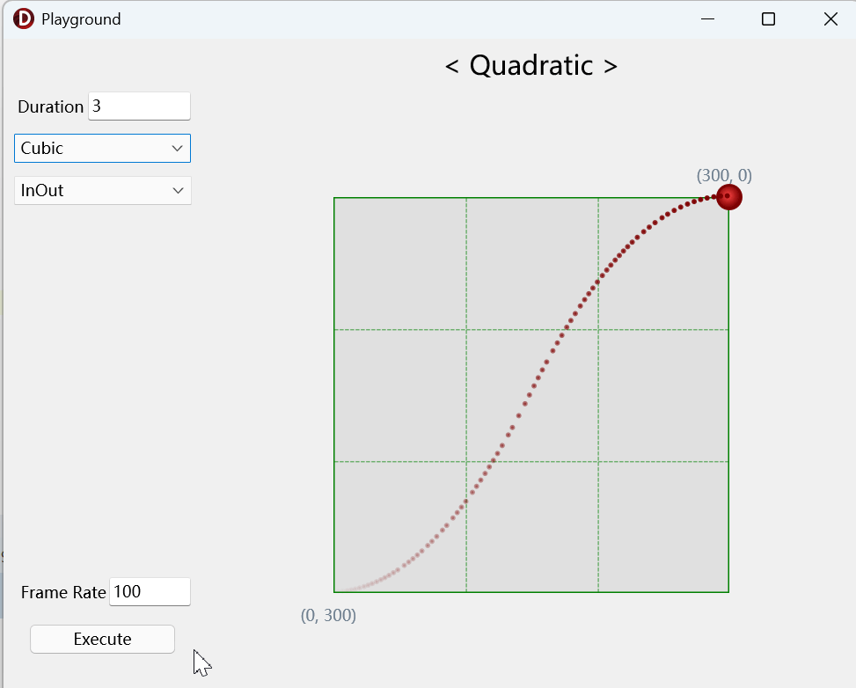Image resolution: width=856 pixels, height=688 pixels.
Task: Minimize the Playground window
Action: [x=706, y=18]
